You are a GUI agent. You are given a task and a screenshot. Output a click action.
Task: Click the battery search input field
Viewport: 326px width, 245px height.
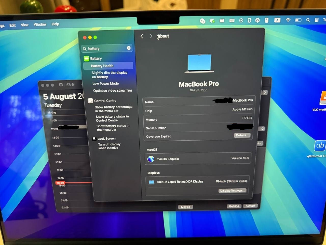click(107, 48)
